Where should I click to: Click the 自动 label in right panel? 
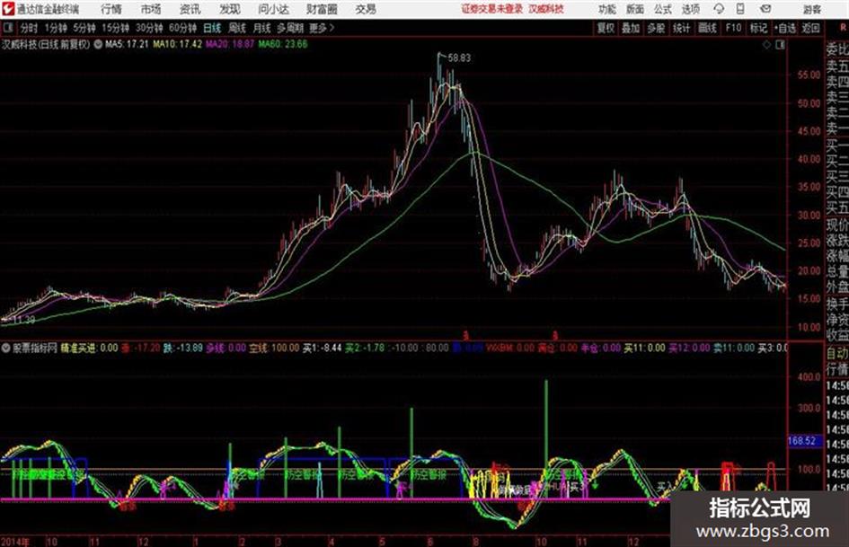coord(836,353)
